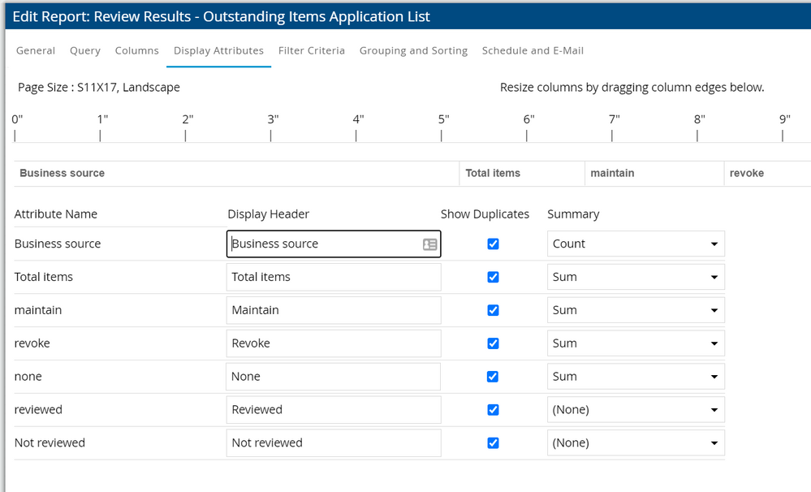Click the maintain column header in ruler preview

point(612,173)
